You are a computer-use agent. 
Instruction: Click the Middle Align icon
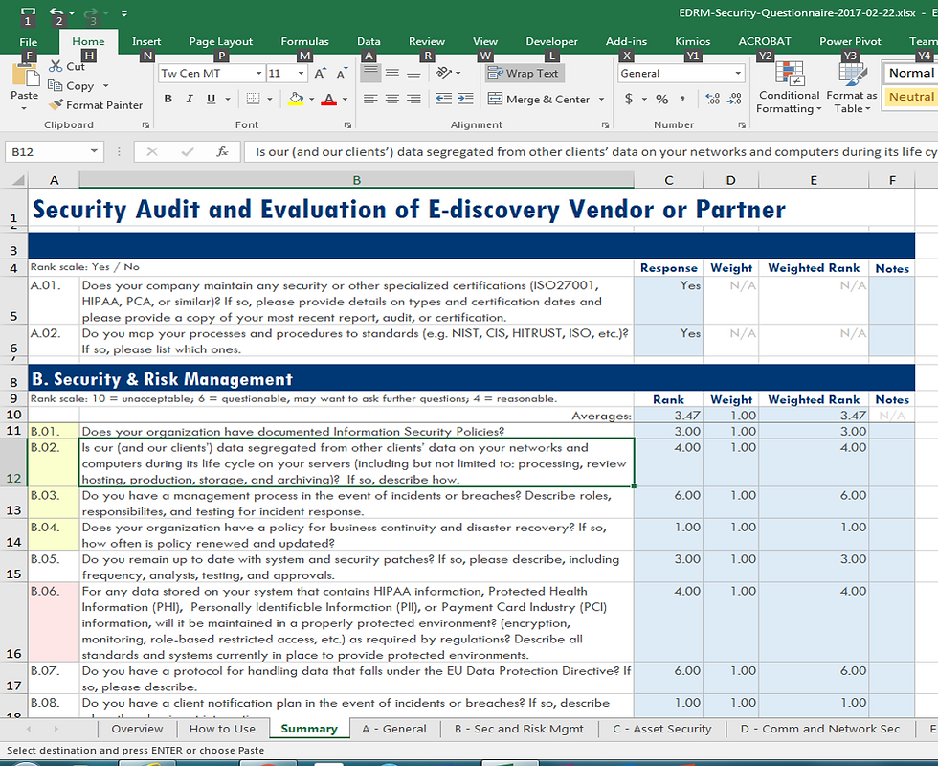[391, 73]
